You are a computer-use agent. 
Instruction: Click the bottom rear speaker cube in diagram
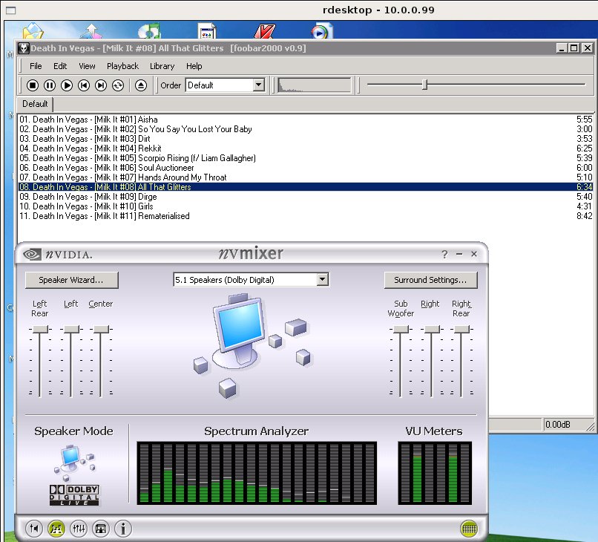[x=227, y=388]
